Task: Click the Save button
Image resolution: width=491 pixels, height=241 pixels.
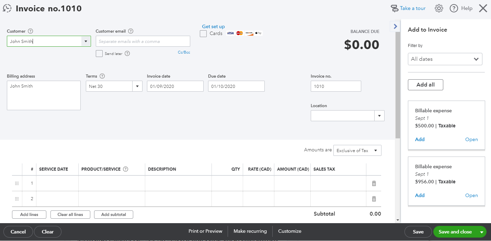Action: 418,232
